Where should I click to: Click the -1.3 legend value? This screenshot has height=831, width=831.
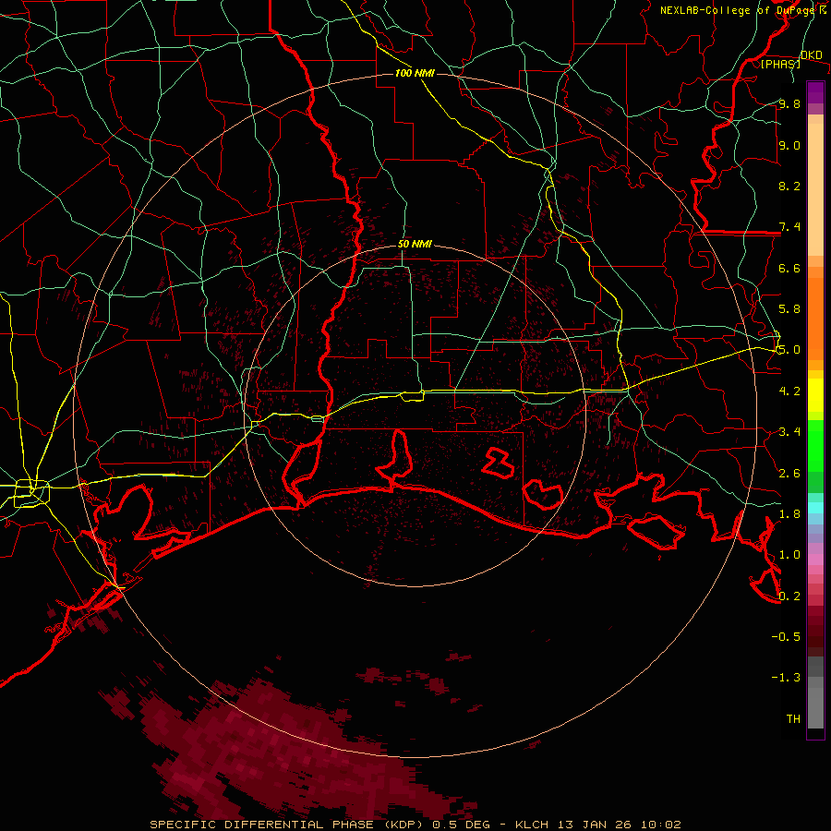[x=786, y=678]
